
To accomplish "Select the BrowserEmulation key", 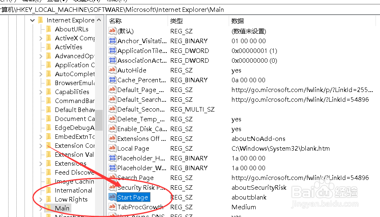I will 75,83.
